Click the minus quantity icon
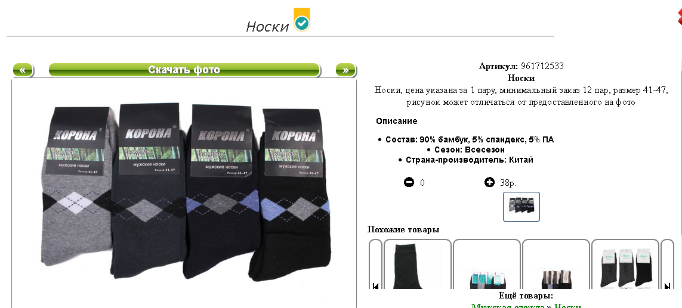This screenshot has width=682, height=308. (x=409, y=182)
